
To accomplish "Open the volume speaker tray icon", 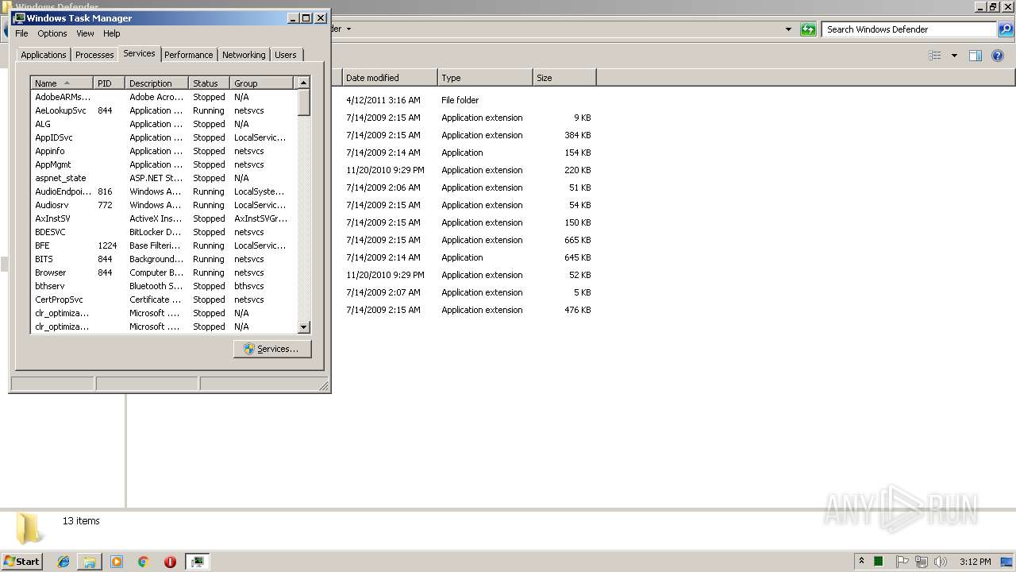I will tap(941, 562).
